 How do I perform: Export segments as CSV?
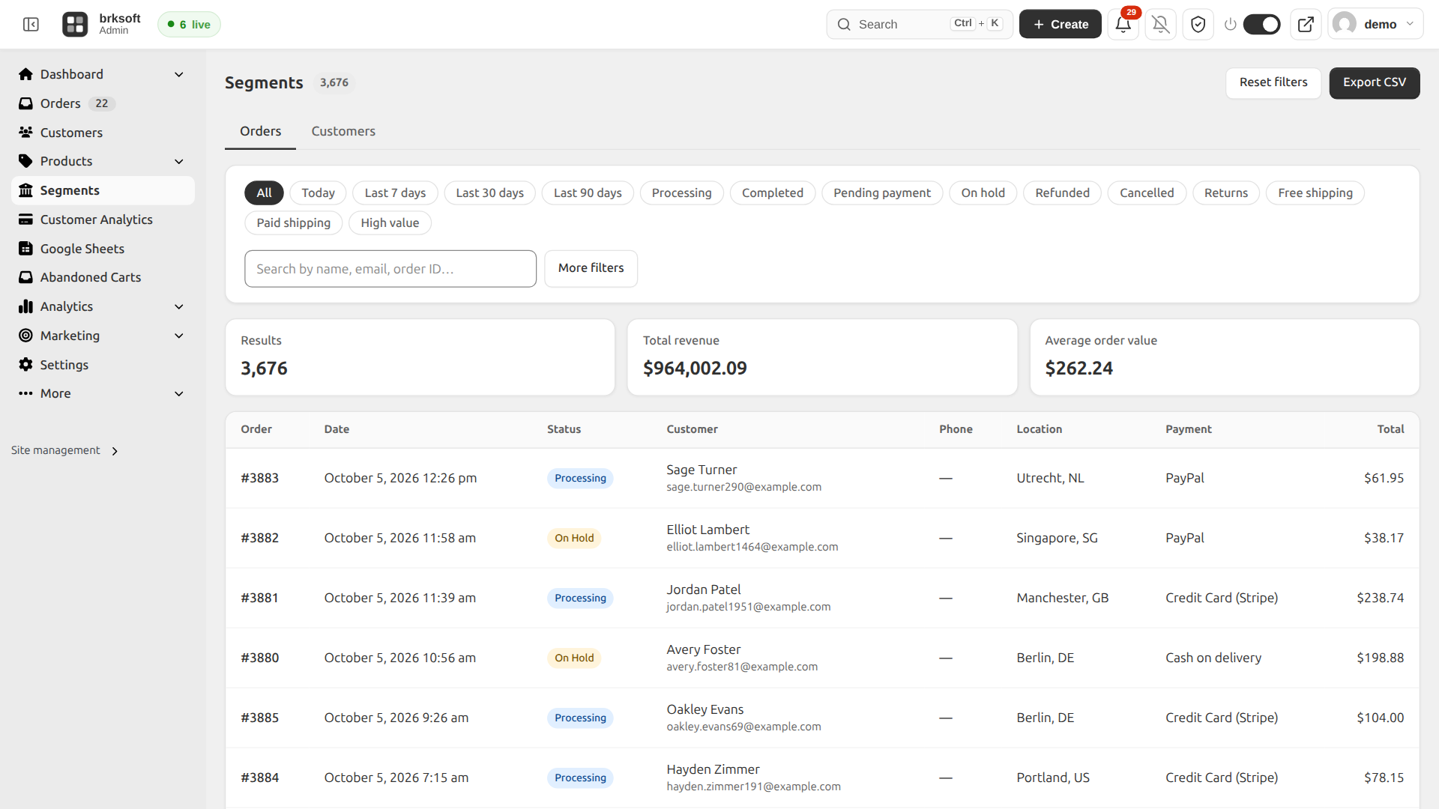tap(1374, 82)
